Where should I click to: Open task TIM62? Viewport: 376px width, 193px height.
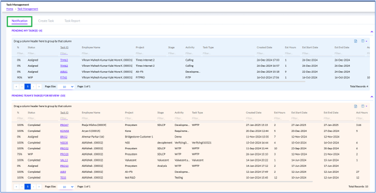(64, 66)
